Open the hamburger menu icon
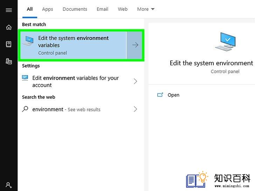 pos(9,10)
